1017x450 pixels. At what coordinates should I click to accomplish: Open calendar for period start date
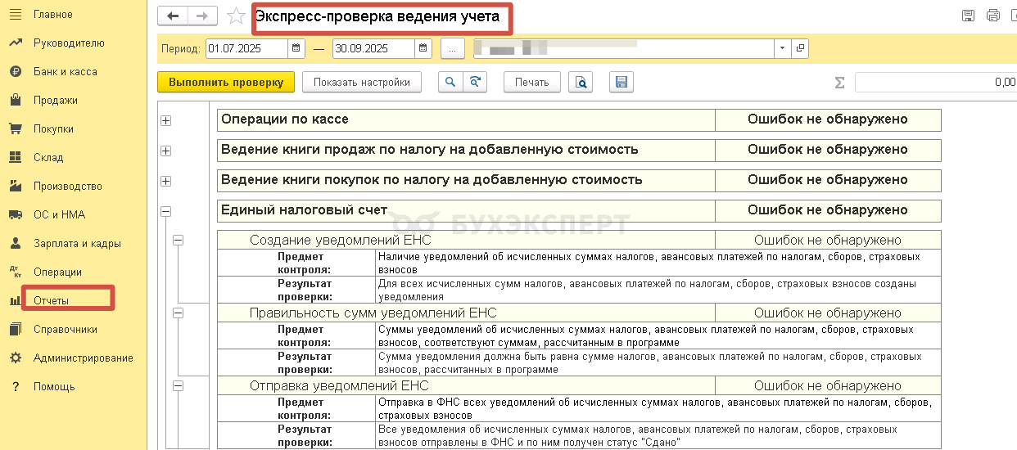pyautogui.click(x=296, y=48)
